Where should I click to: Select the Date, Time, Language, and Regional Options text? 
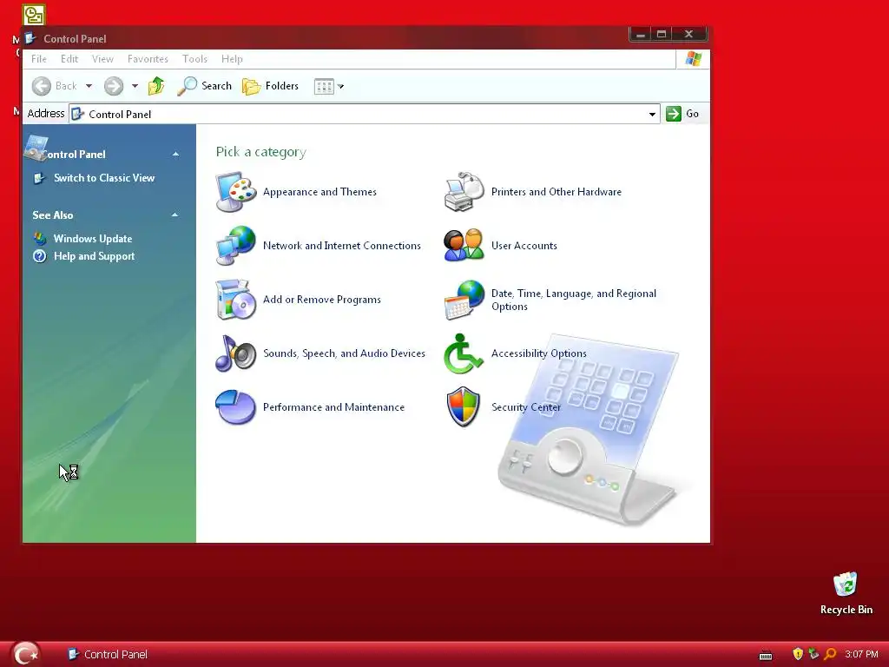point(573,300)
